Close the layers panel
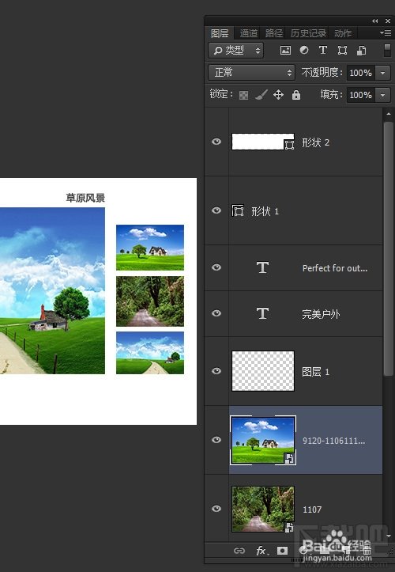The height and width of the screenshot is (572, 395). point(388,21)
